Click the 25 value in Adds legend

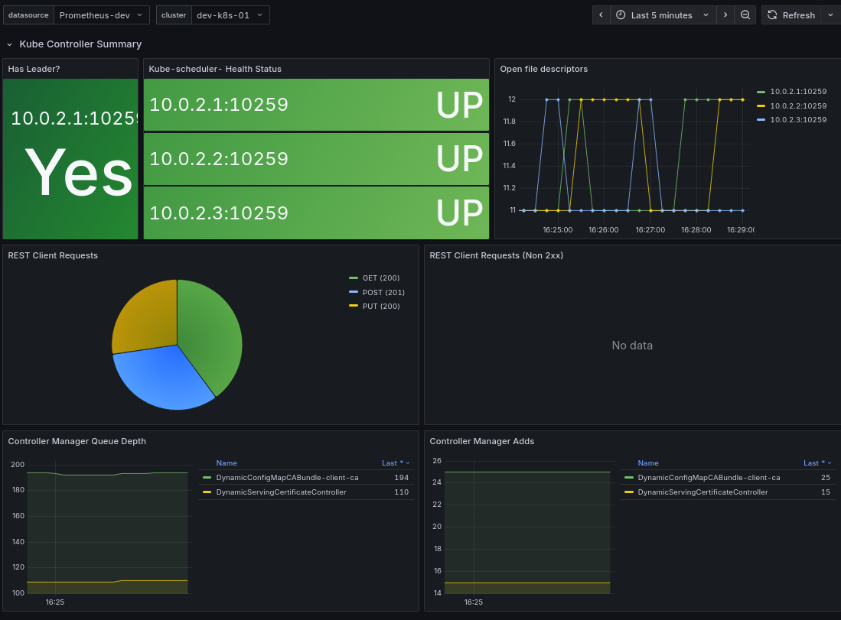826,478
